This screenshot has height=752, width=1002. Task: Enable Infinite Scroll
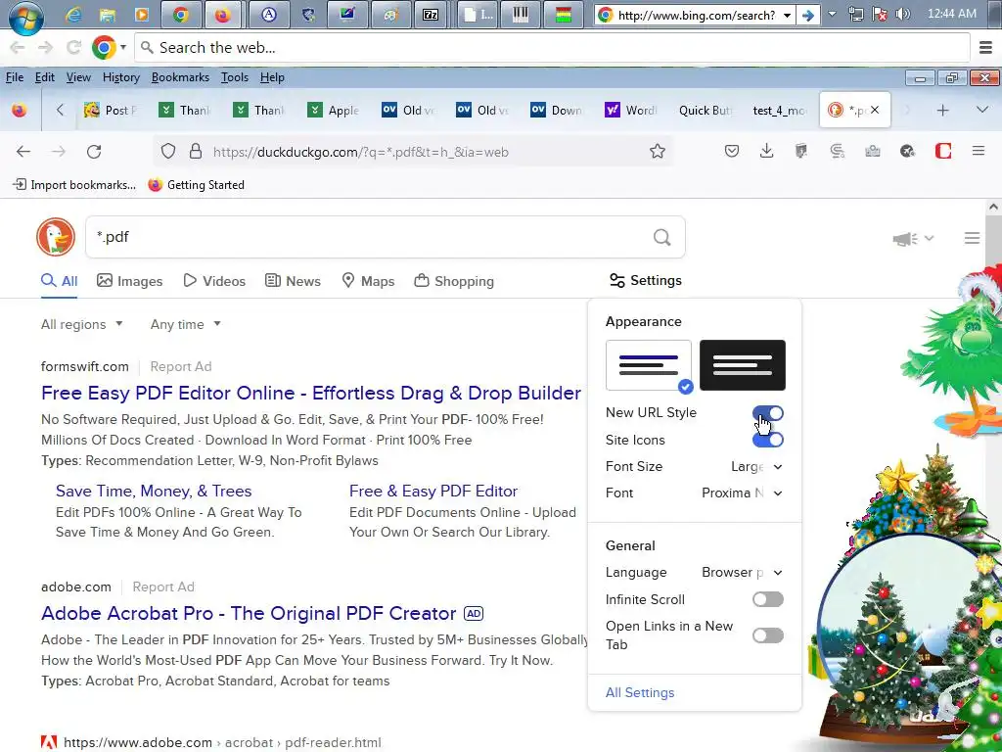coord(767,599)
